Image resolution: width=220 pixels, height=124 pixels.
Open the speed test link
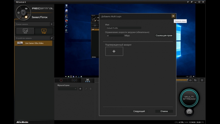click(x=164, y=35)
